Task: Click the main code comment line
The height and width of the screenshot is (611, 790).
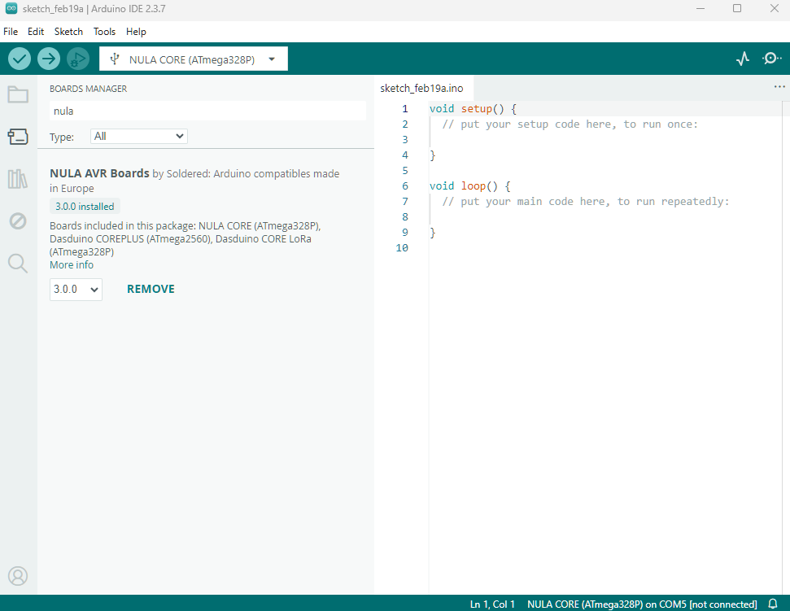Action: [586, 202]
